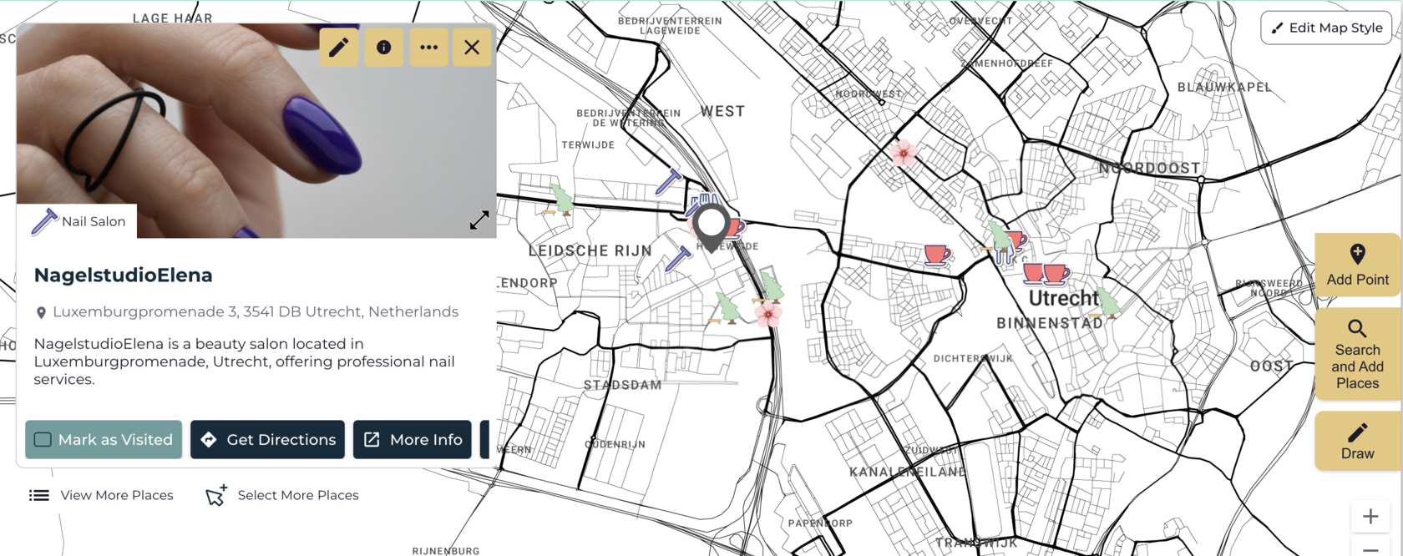Open Search and Add Places
Viewport: 1403px width, 556px height.
click(1357, 354)
